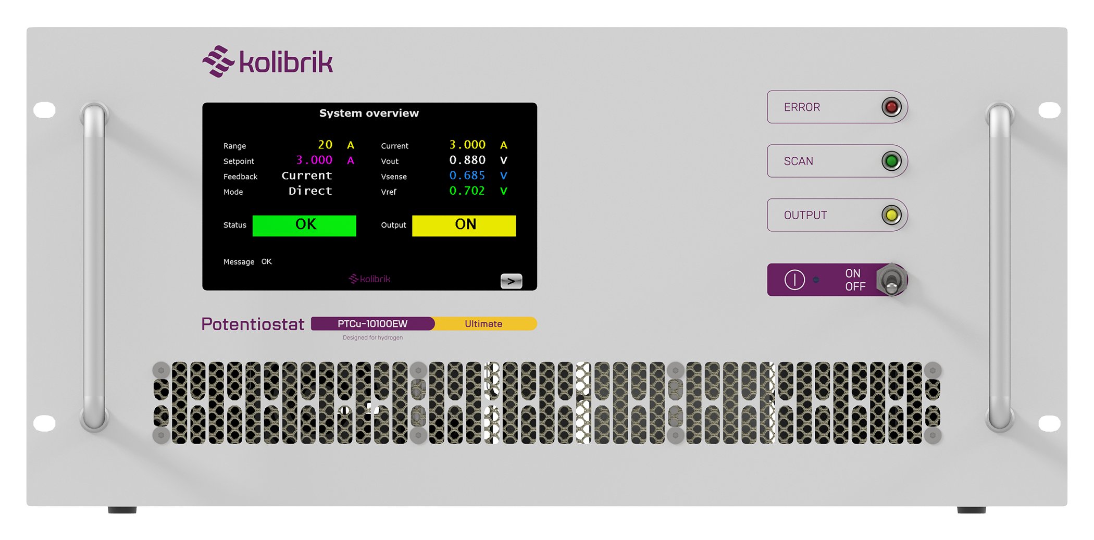
Task: Flip the ON/OFF toggle switch
Action: coord(891,280)
